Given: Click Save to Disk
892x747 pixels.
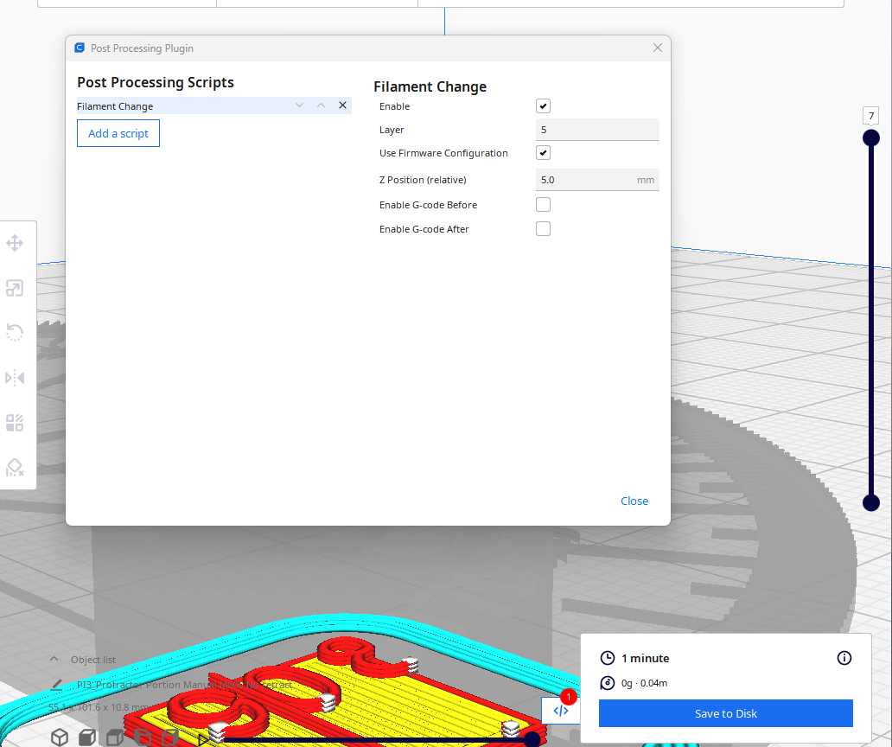Looking at the screenshot, I should (725, 713).
